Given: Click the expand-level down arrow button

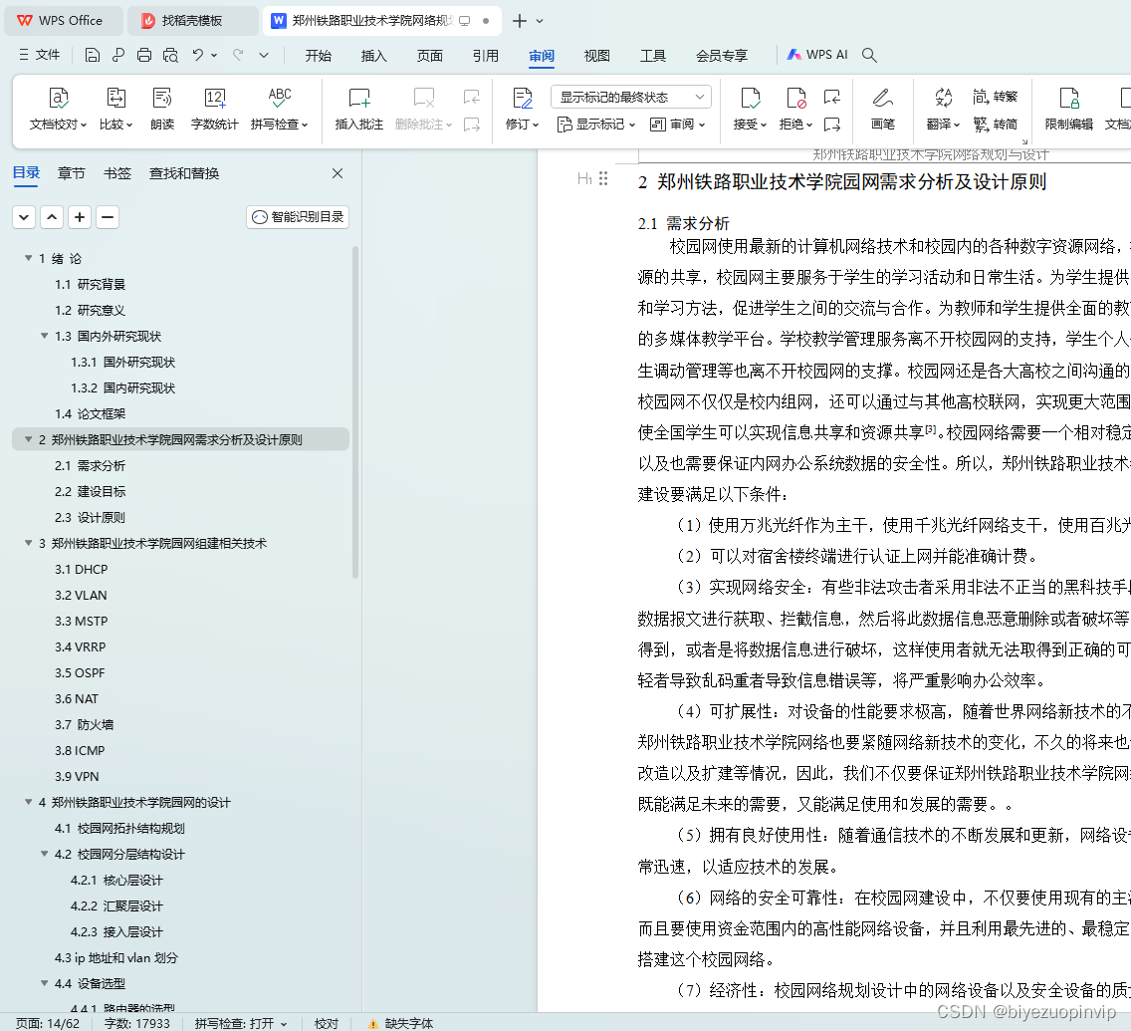Looking at the screenshot, I should click(24, 217).
